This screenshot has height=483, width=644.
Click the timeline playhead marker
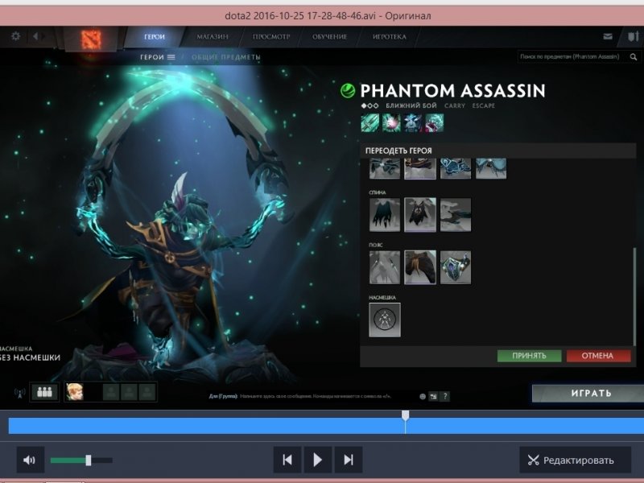click(x=406, y=415)
